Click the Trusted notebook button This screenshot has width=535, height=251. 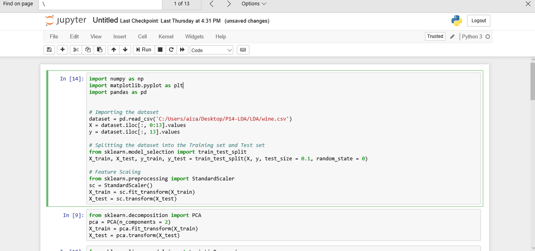coord(435,37)
